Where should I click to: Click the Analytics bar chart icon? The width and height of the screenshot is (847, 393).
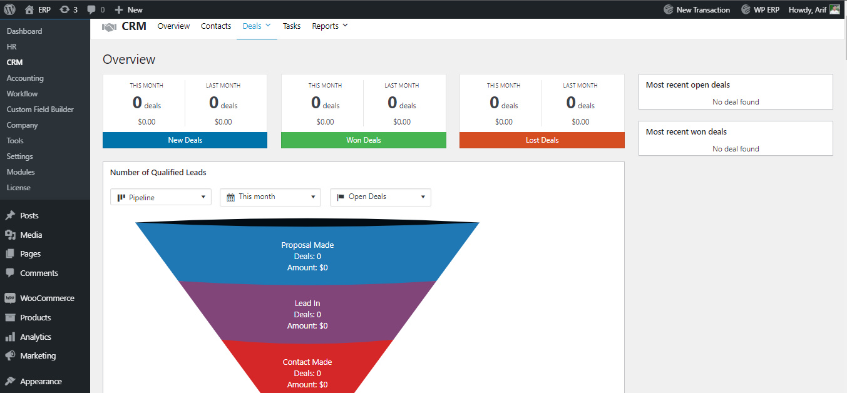point(10,337)
